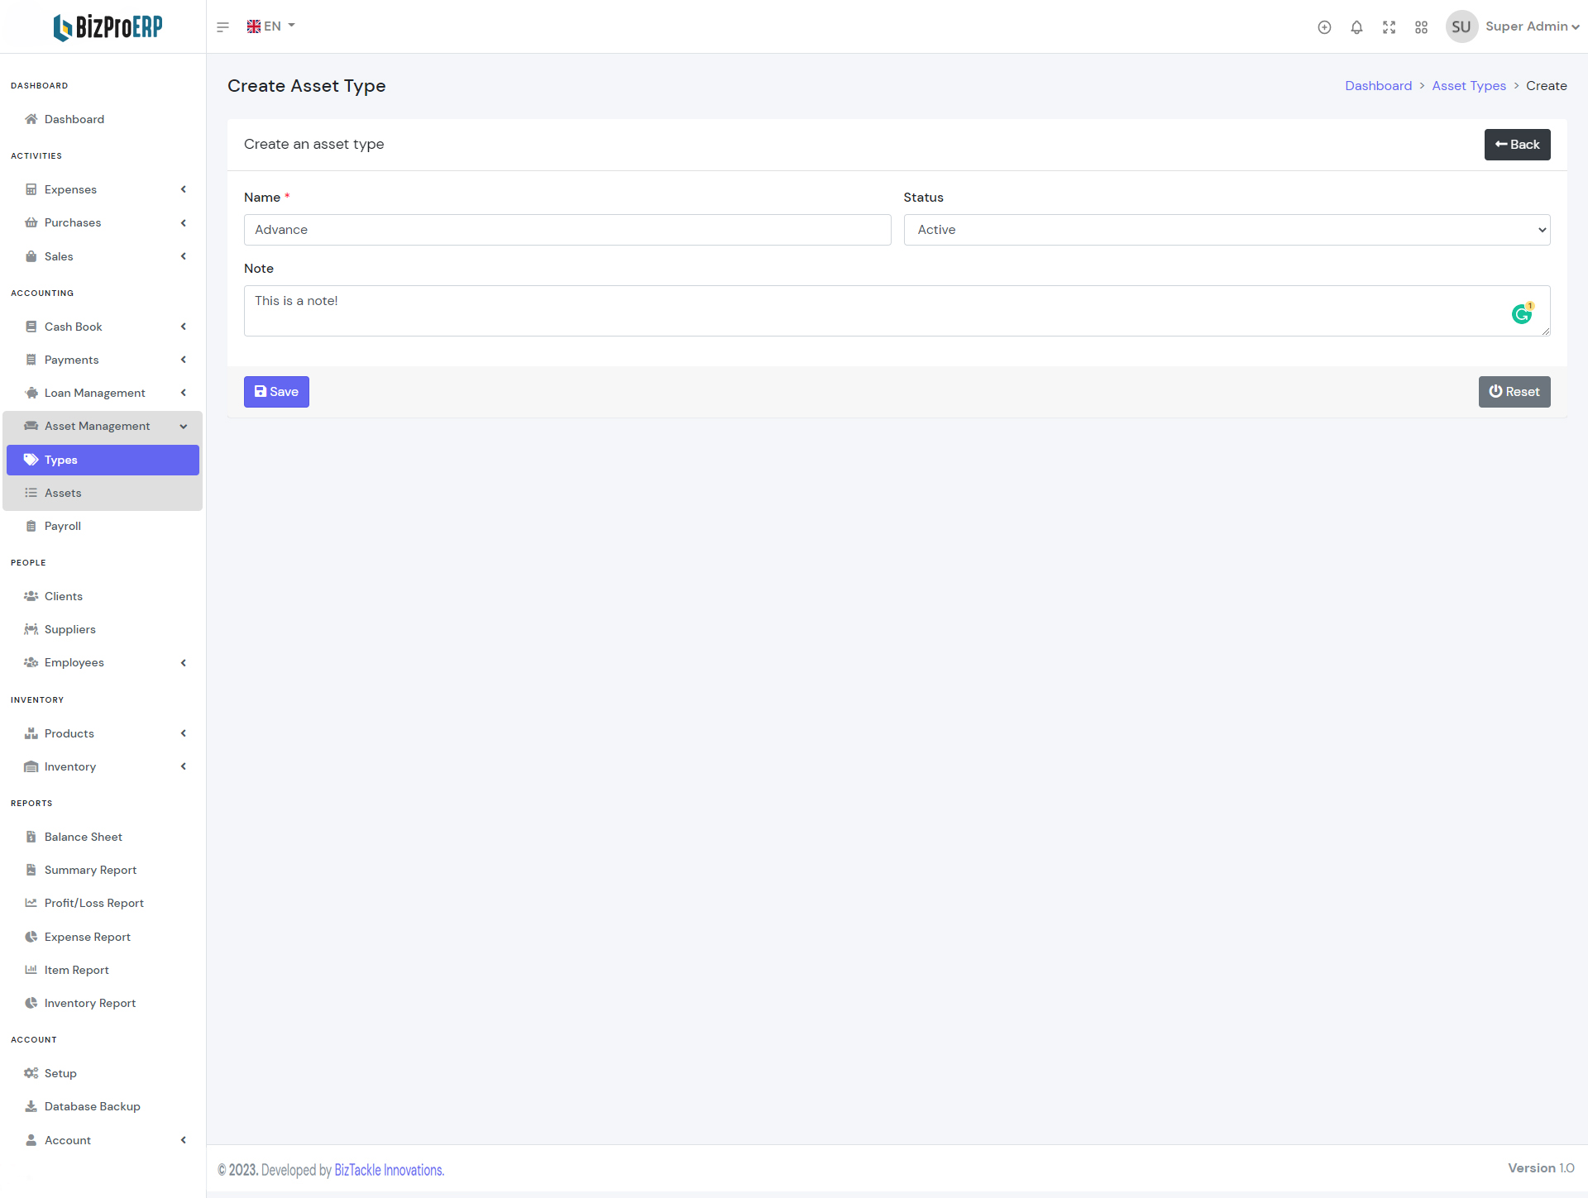The image size is (1588, 1198).
Task: Click the SU user avatar
Action: pyautogui.click(x=1461, y=26)
